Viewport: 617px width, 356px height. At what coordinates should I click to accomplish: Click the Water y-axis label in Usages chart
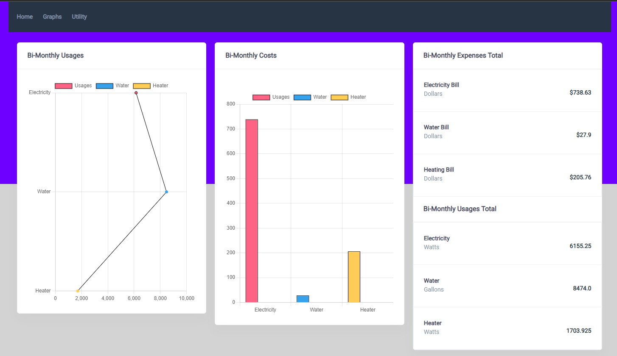click(x=44, y=192)
